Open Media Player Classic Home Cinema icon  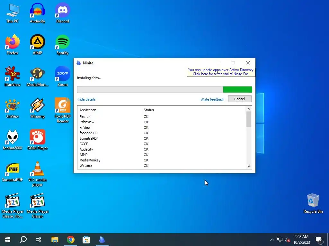point(13,206)
